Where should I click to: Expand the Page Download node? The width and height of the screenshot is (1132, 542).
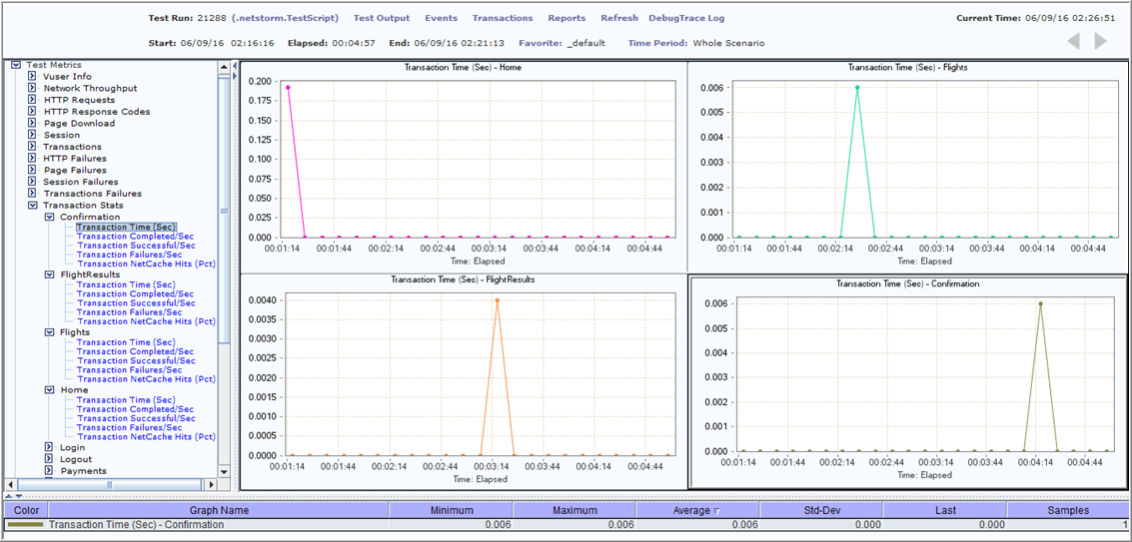(x=32, y=123)
